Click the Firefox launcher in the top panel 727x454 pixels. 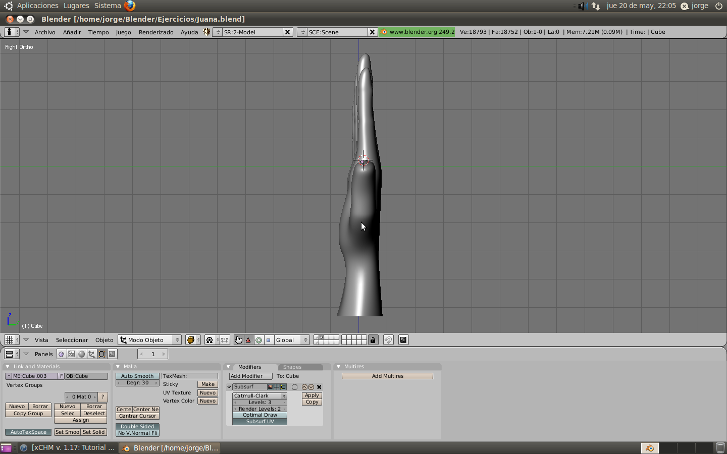130,6
